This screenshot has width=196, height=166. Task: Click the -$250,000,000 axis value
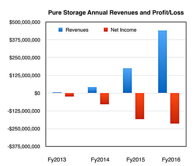click(x=24, y=129)
